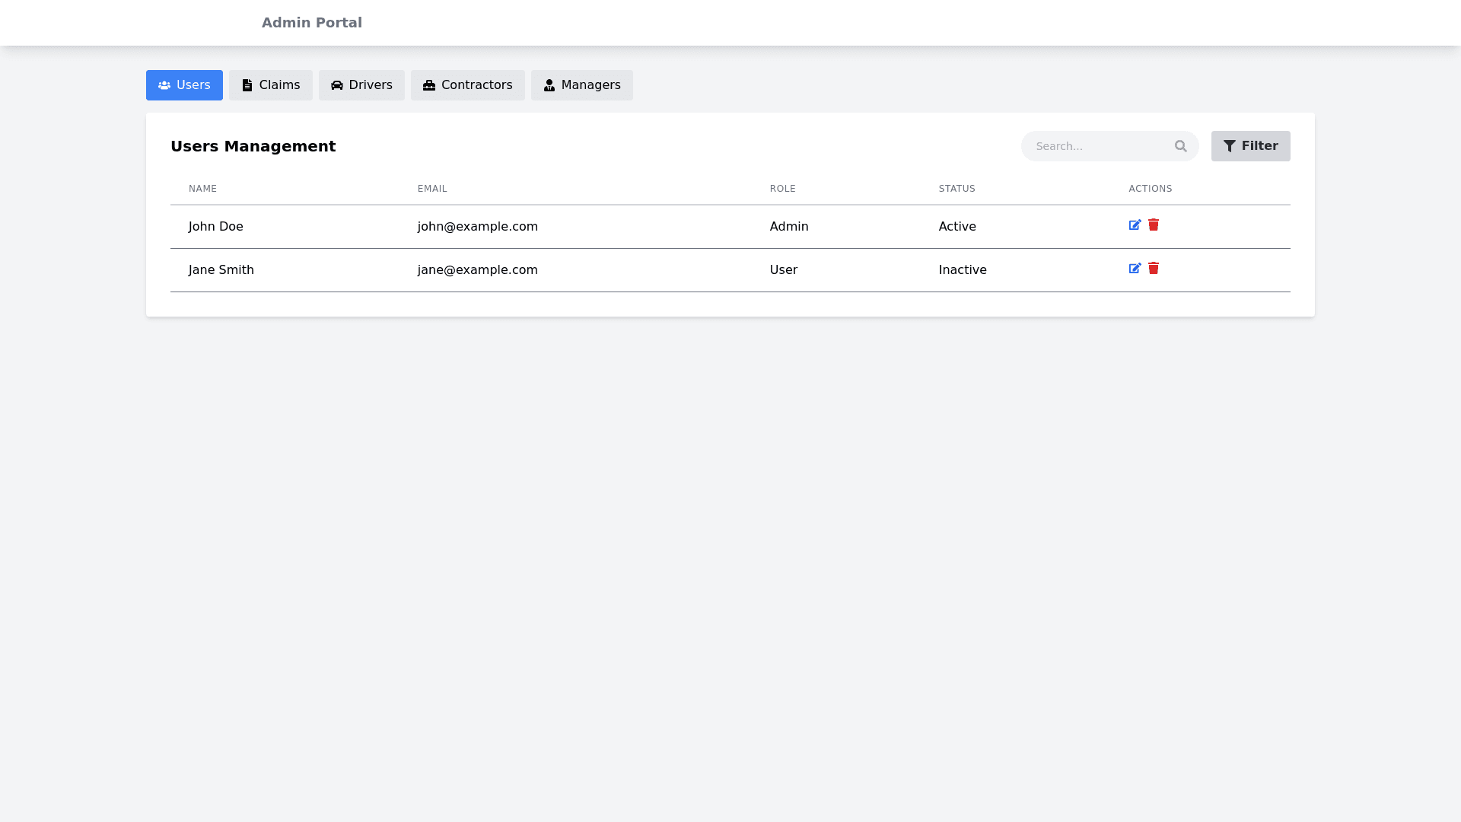Click the Status column header
This screenshot has width=1461, height=822.
(x=956, y=189)
